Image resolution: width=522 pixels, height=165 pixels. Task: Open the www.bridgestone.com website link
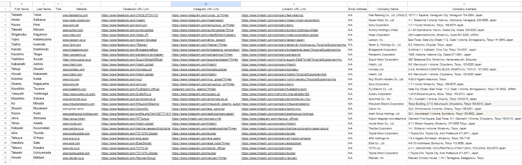coord(75,50)
